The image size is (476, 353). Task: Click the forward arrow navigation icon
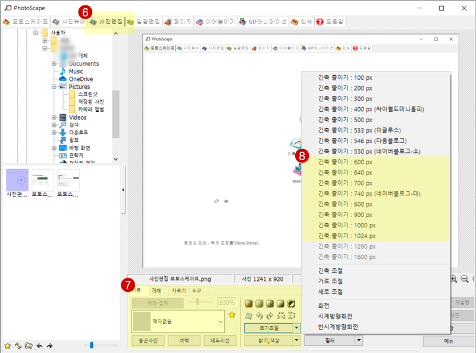point(50,346)
